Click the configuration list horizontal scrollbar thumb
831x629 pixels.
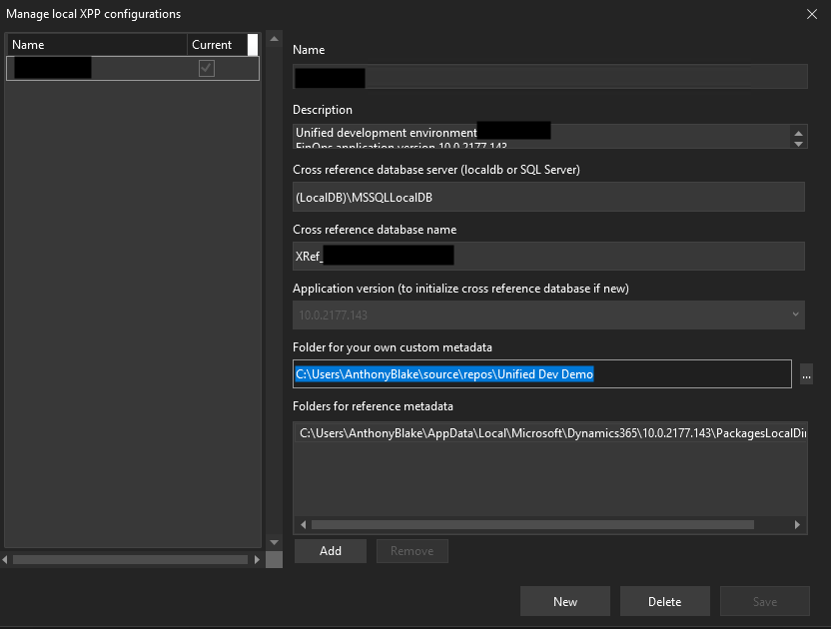coord(130,559)
